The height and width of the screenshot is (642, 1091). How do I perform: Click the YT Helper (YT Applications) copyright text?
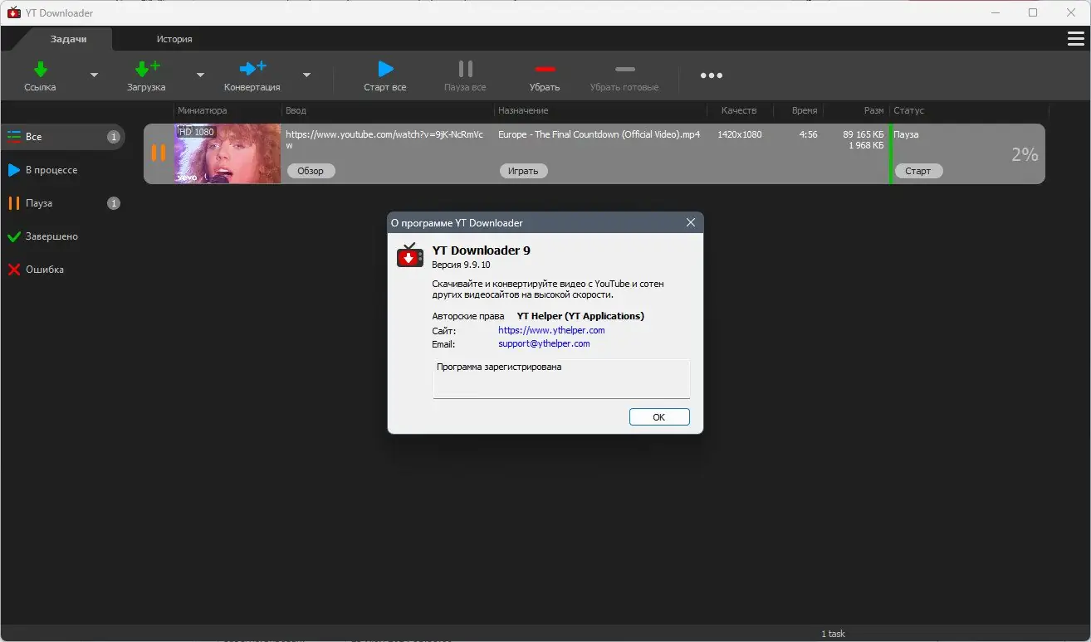click(580, 316)
